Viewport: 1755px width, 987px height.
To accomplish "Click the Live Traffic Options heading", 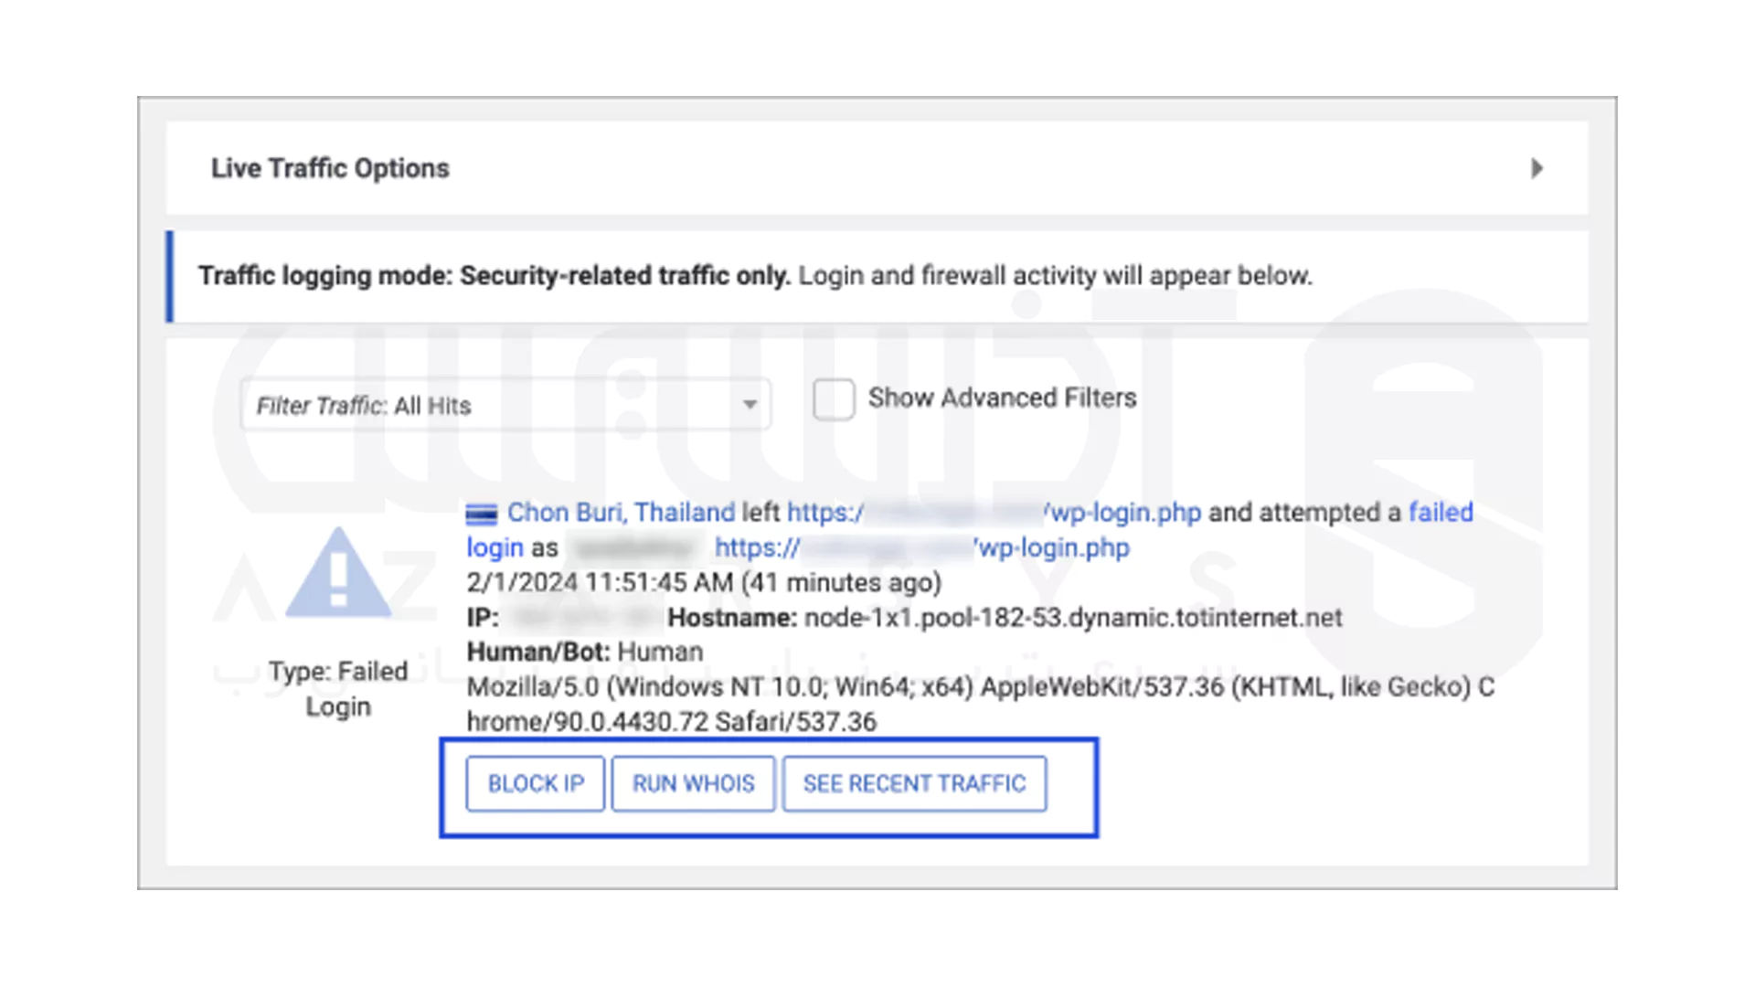I will coord(330,168).
